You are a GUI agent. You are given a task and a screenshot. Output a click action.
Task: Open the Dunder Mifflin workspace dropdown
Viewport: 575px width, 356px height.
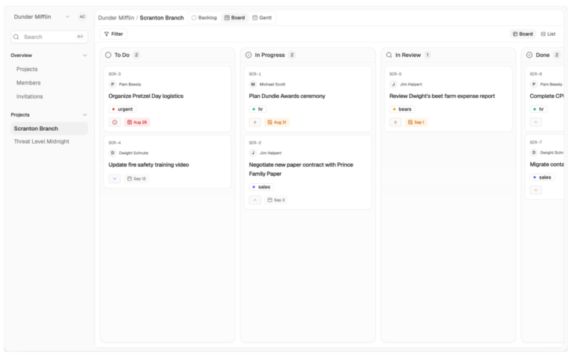(x=41, y=17)
